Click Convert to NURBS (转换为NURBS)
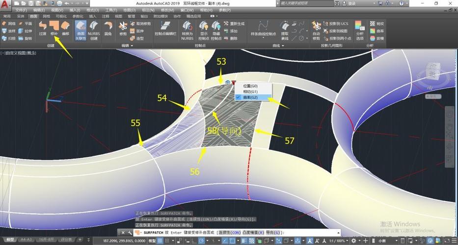 pos(187,30)
